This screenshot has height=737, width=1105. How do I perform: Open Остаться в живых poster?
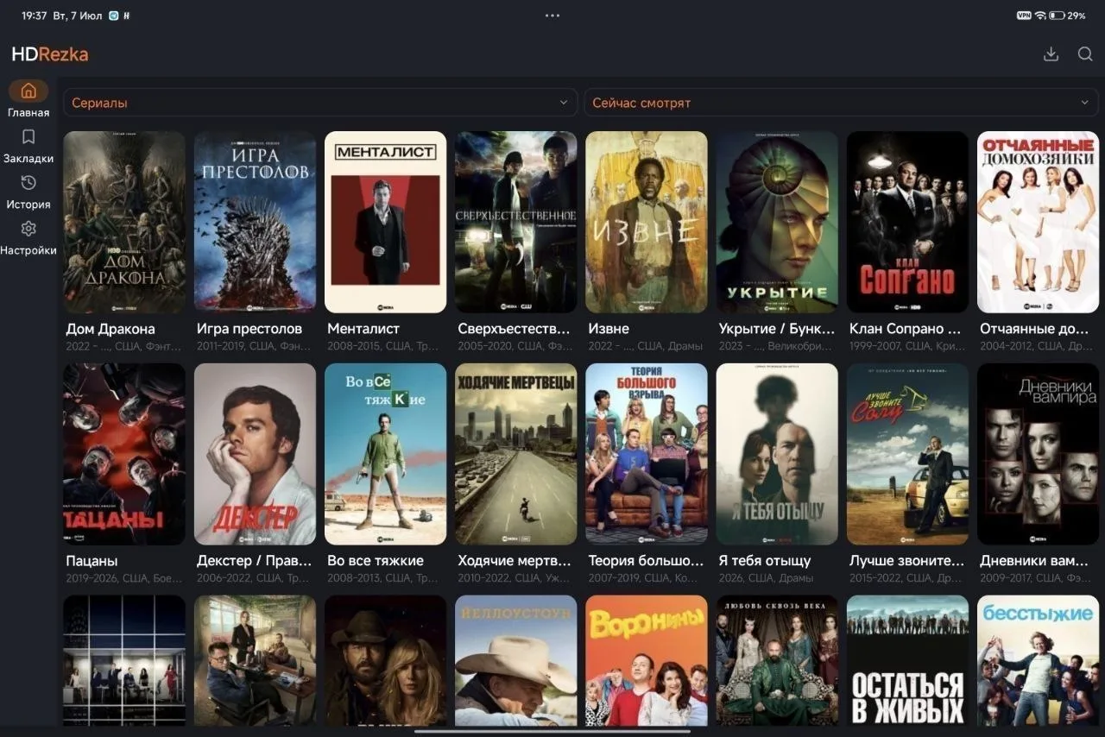click(907, 660)
